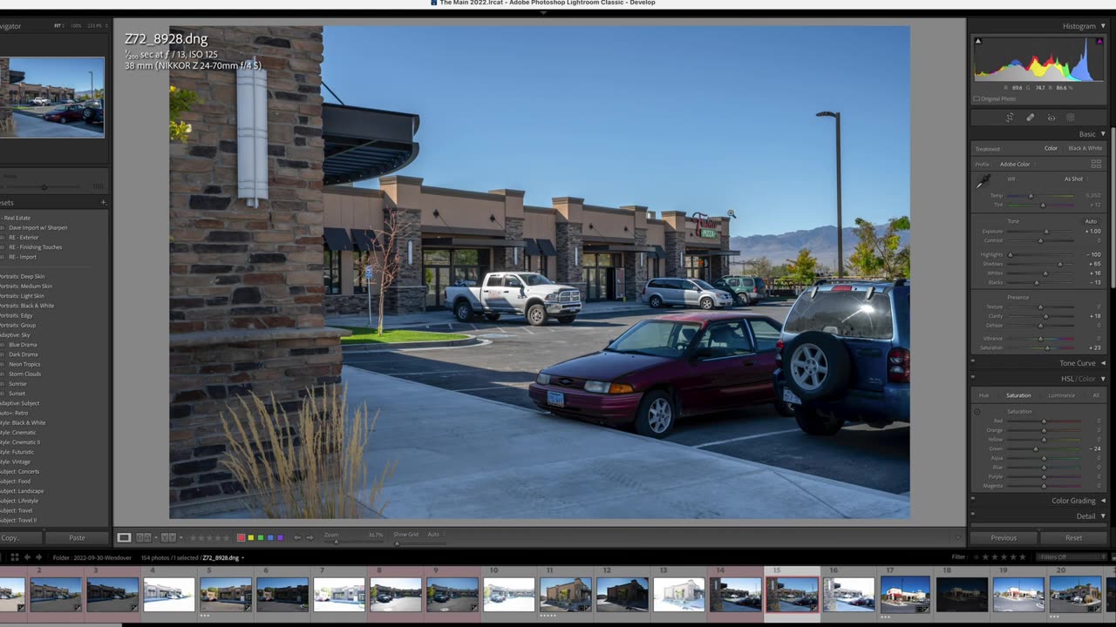Switch to Reference view icon

(144, 537)
